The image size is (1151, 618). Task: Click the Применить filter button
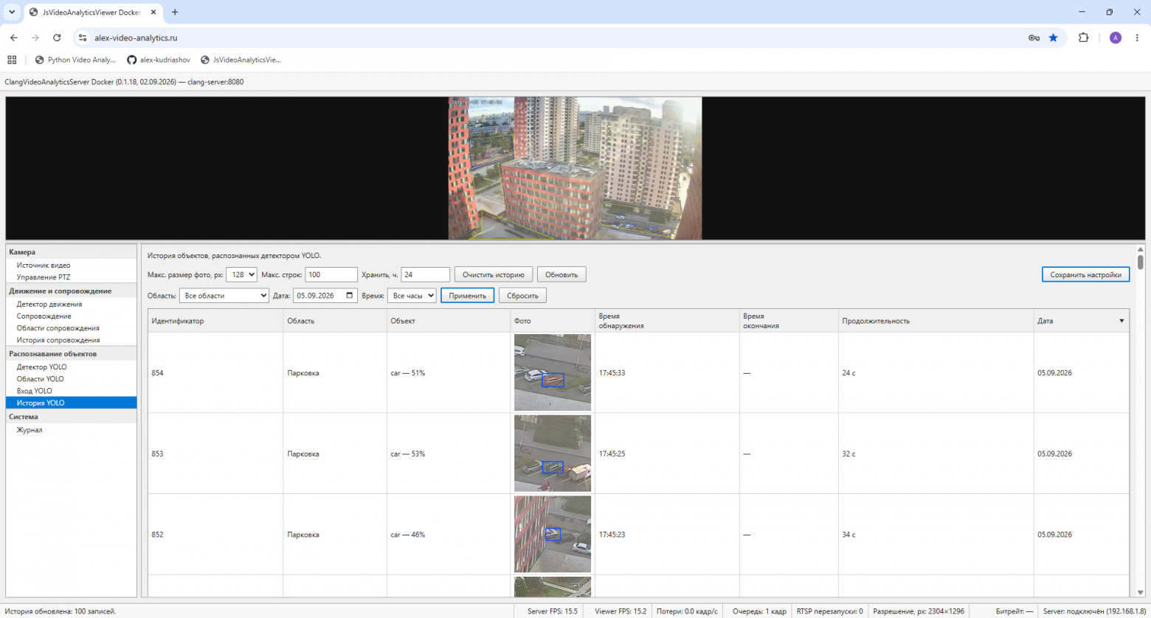coord(467,296)
